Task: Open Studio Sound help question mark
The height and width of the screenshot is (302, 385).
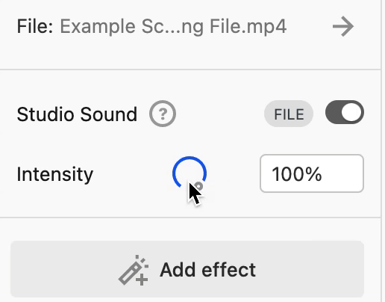Action: (x=163, y=114)
